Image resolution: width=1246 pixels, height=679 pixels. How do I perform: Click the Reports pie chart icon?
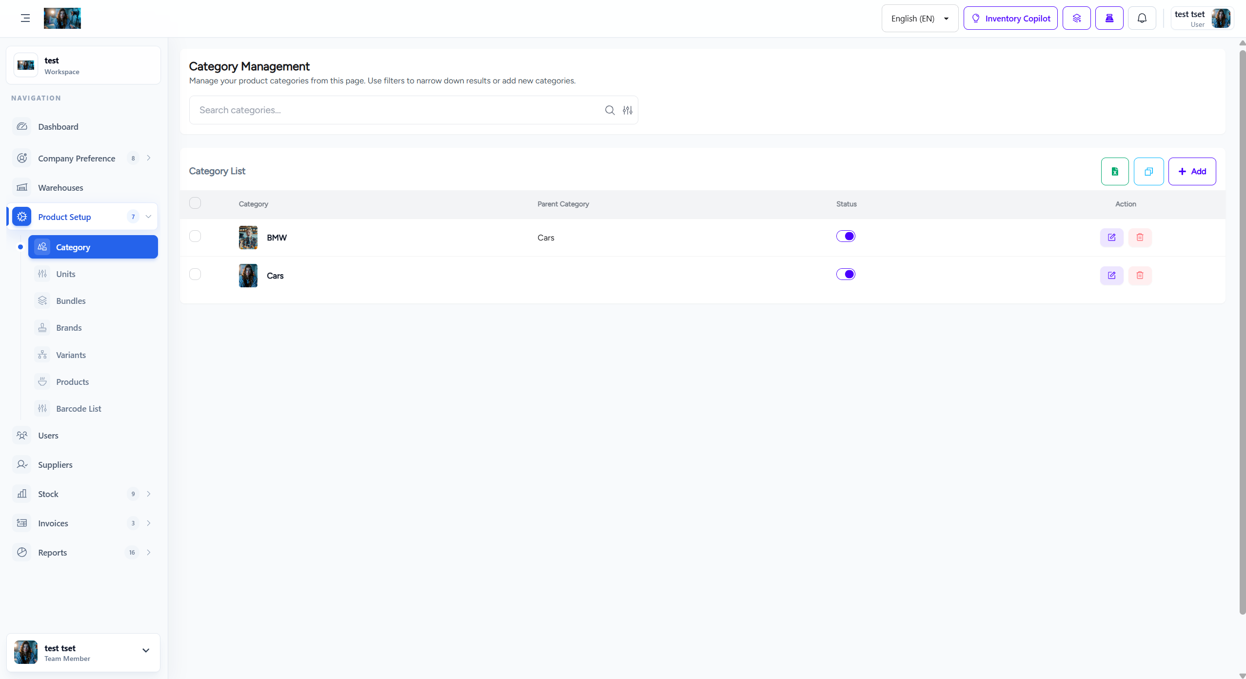(22, 553)
